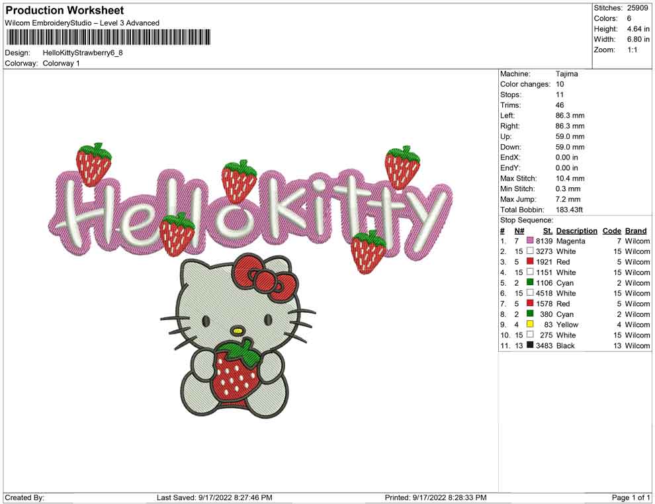
Task: Click the Yellow color swatch in row 9
Action: [530, 324]
